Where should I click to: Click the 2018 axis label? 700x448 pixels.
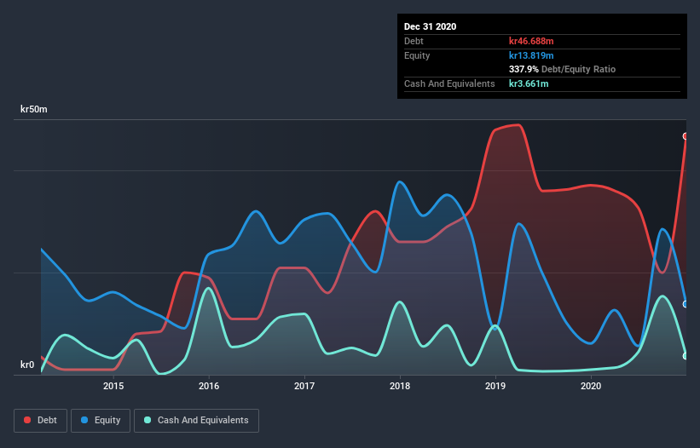pos(400,386)
